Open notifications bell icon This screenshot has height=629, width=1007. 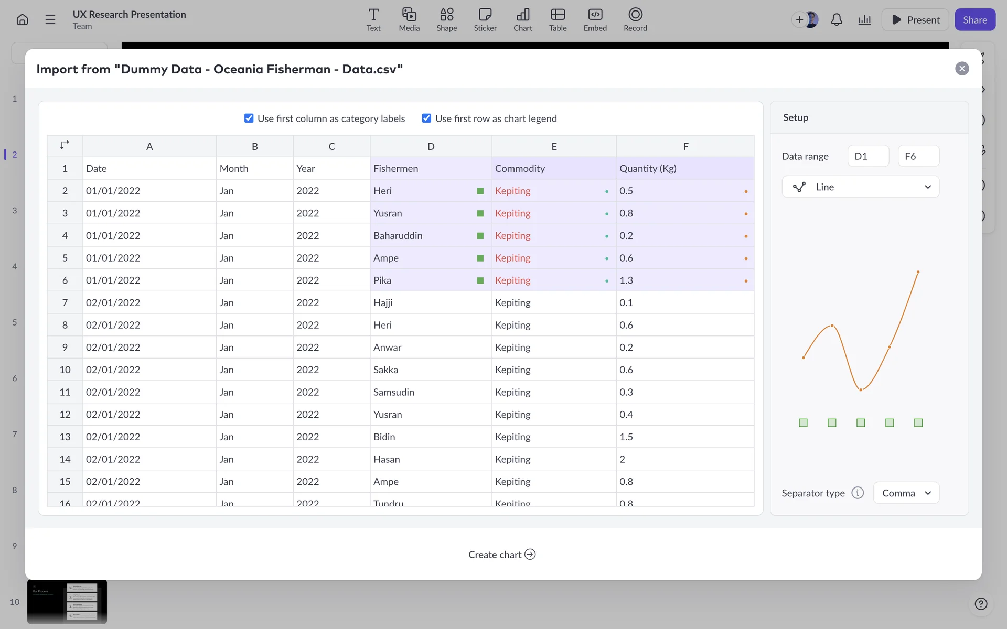837,20
